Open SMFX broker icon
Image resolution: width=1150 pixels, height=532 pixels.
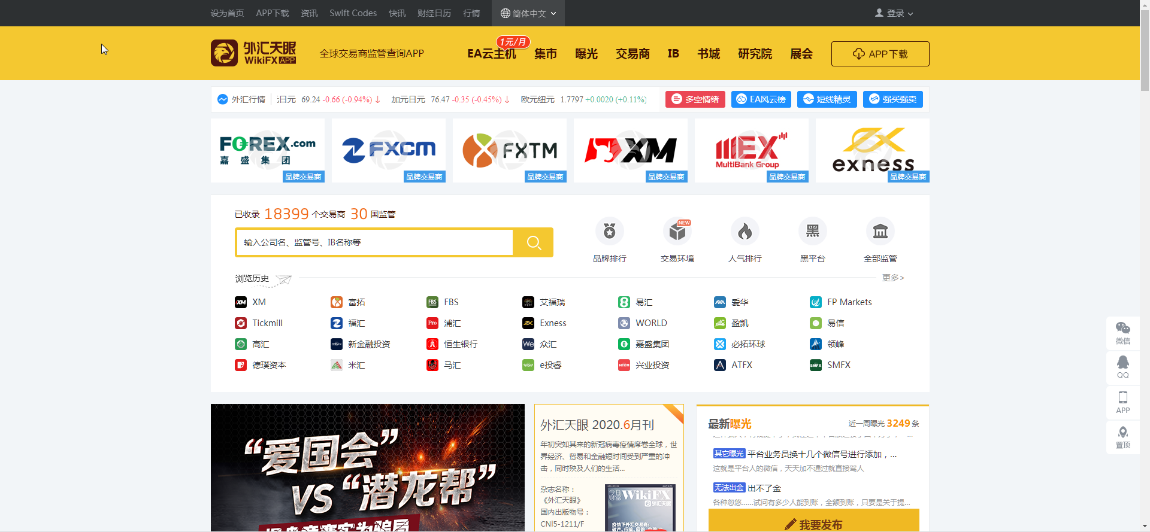(816, 365)
